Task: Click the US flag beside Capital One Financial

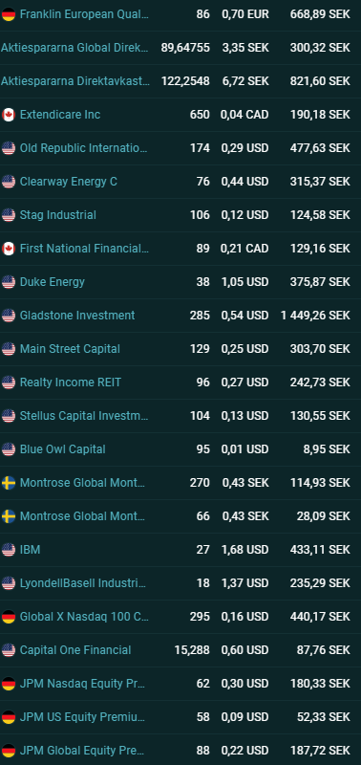Action: click(9, 650)
